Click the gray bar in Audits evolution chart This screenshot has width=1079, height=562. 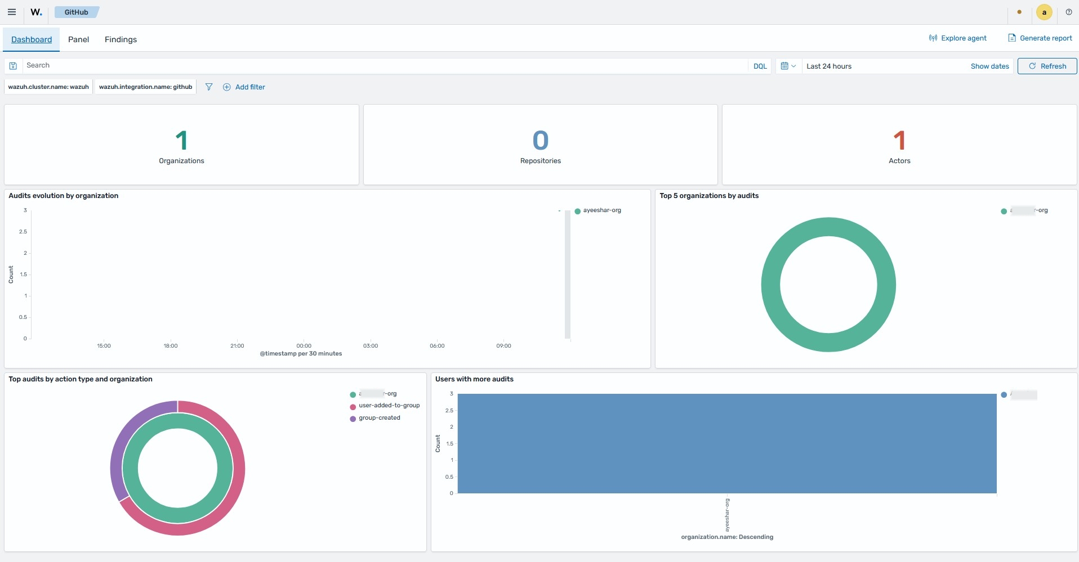point(568,275)
